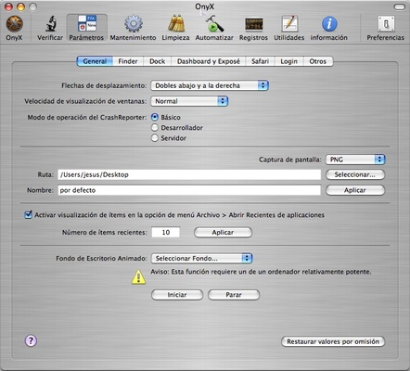
Task: Open the Velocidad de visualización de ventanas dropdown
Action: point(189,101)
